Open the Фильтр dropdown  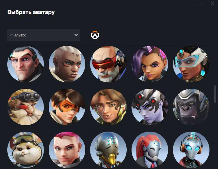tap(44, 35)
